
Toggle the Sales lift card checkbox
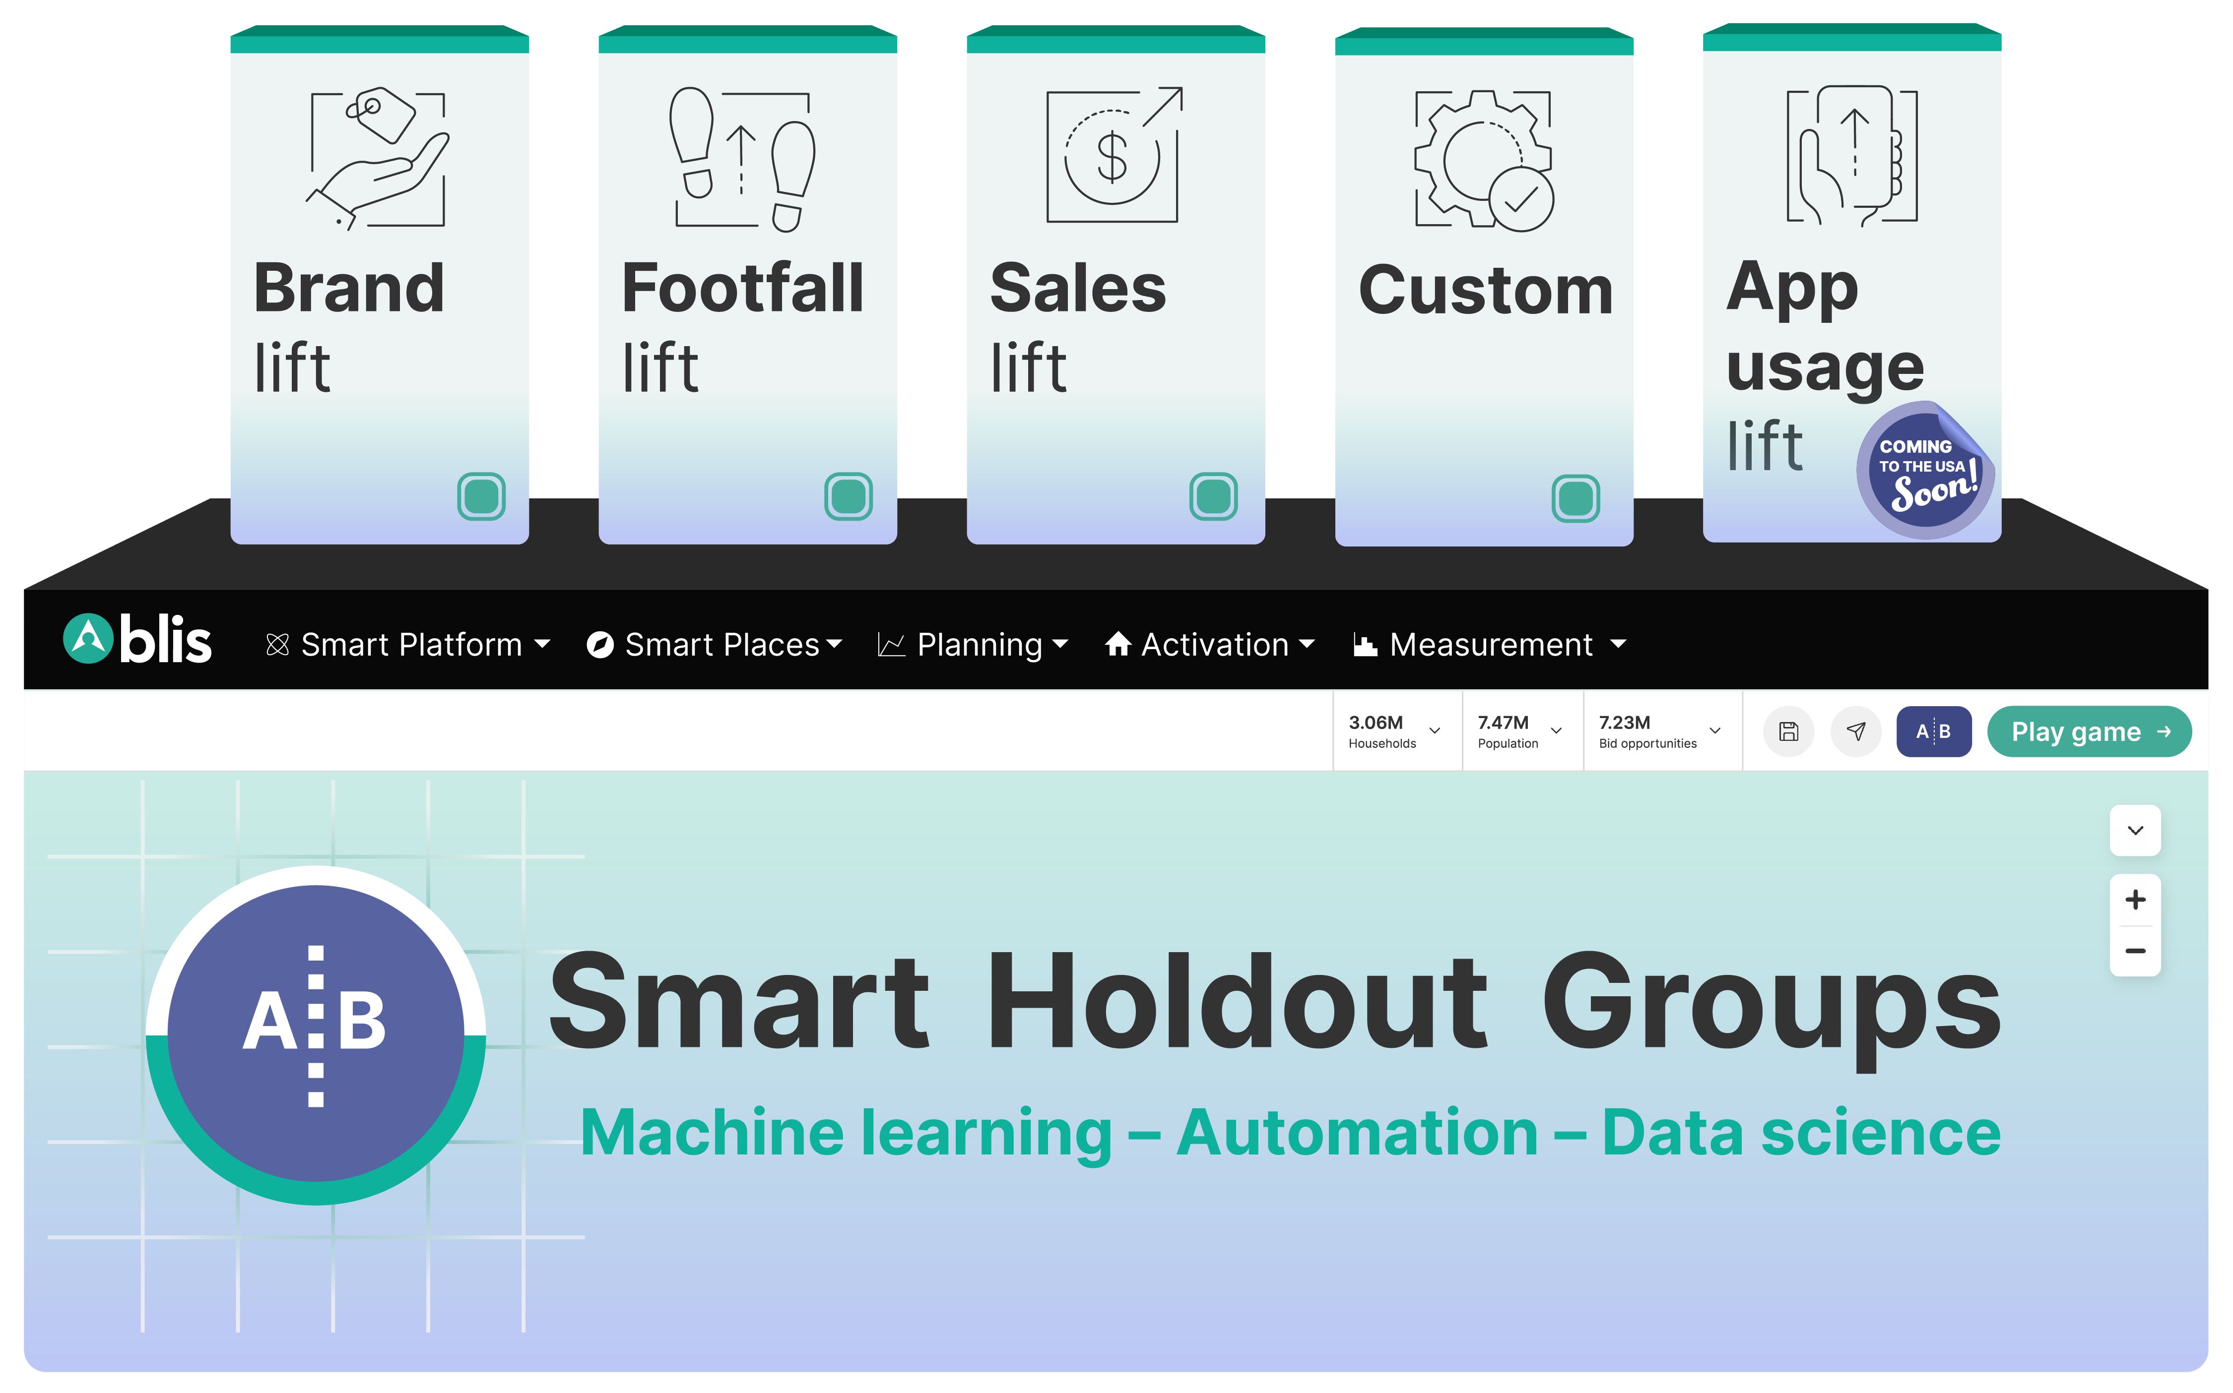pos(1213,496)
